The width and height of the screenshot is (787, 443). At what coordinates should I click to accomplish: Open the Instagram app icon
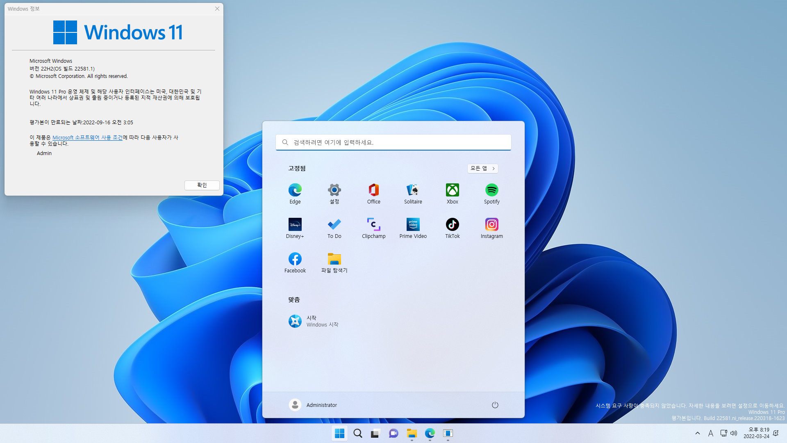[x=491, y=228]
